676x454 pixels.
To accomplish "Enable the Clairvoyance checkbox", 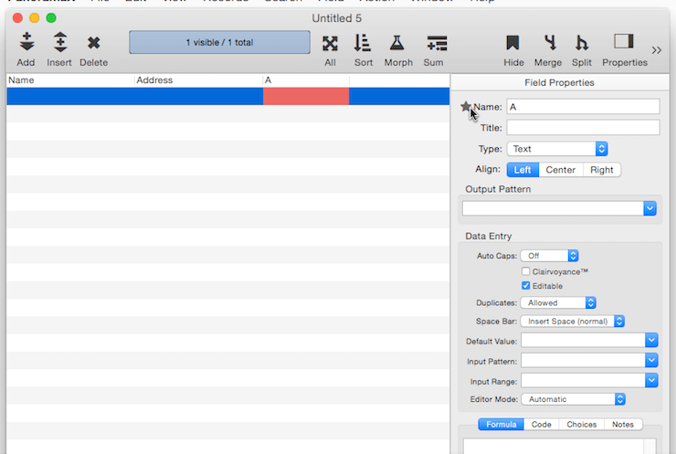I will pos(525,271).
